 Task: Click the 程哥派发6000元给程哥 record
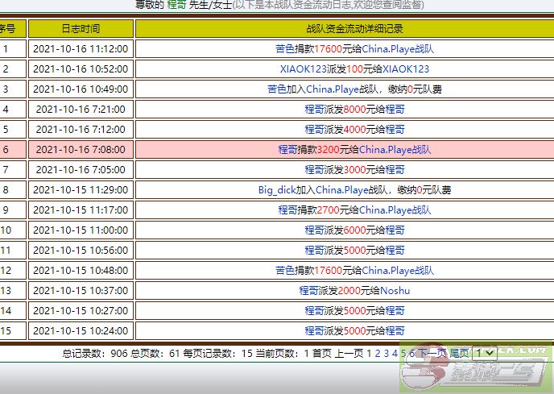click(354, 230)
